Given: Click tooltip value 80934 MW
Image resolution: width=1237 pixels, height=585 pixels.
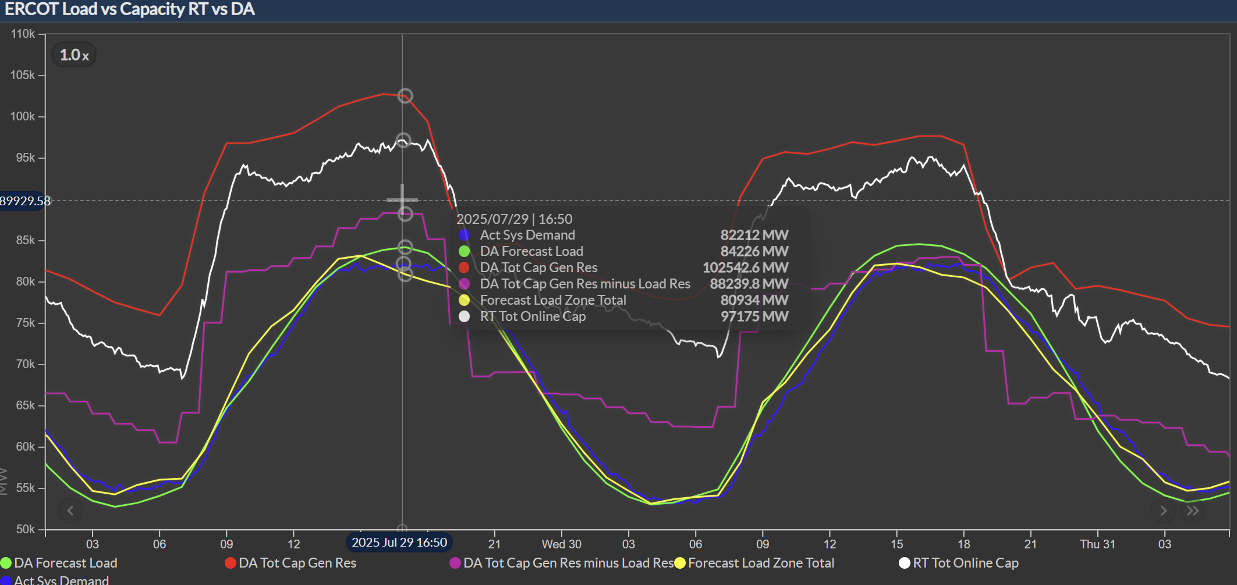Looking at the screenshot, I should [754, 300].
